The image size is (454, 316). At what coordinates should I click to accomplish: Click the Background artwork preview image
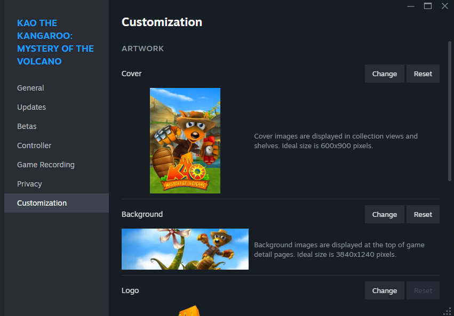(185, 249)
